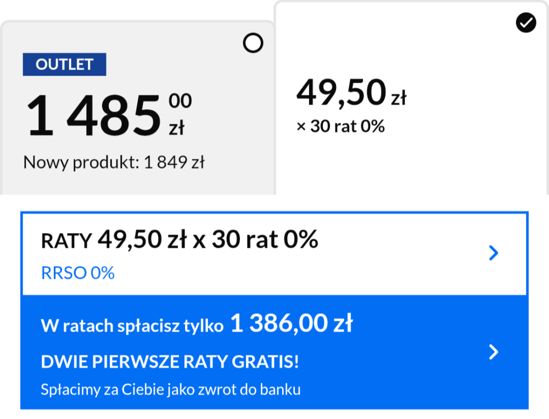Click 'DWIE PIERWSZE RATY GRATIS!' headline
549x419 pixels.
tap(170, 362)
